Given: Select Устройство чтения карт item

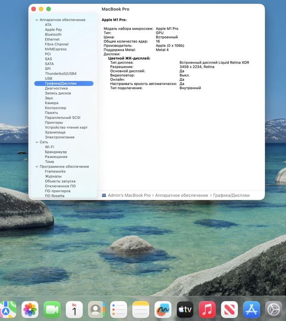Looking at the screenshot, I should point(66,127).
